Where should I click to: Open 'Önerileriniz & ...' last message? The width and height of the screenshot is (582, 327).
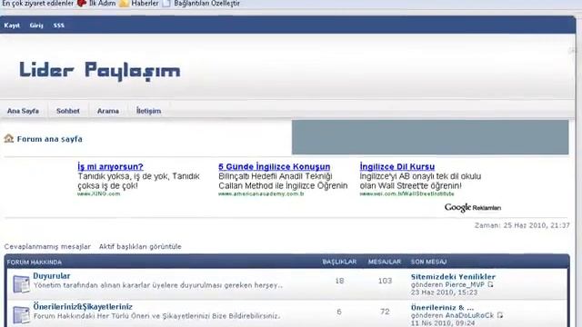[442, 307]
